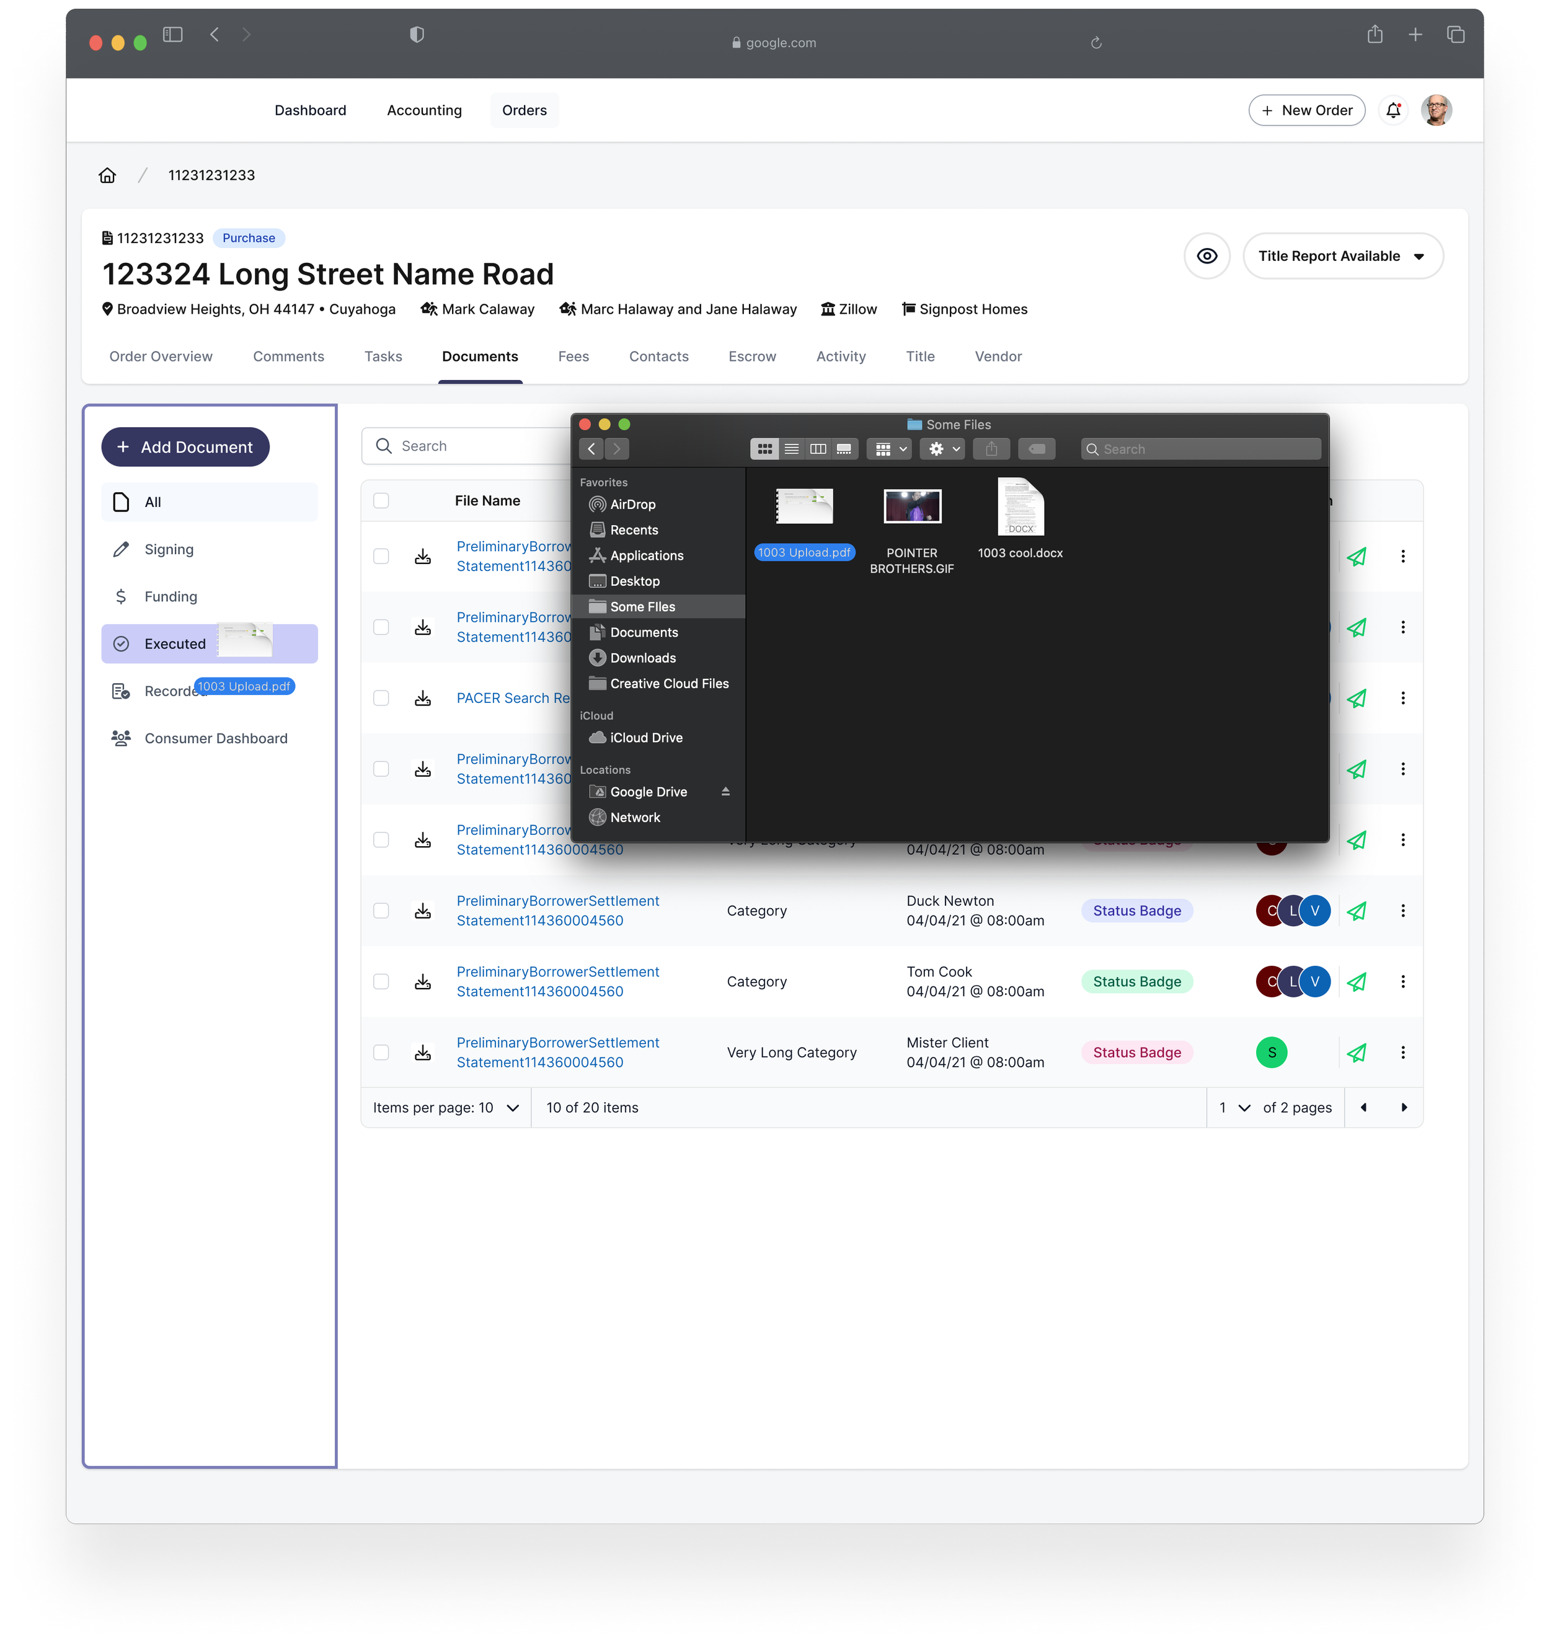Open Accounting in top navigation
The height and width of the screenshot is (1647, 1550).
click(x=424, y=110)
